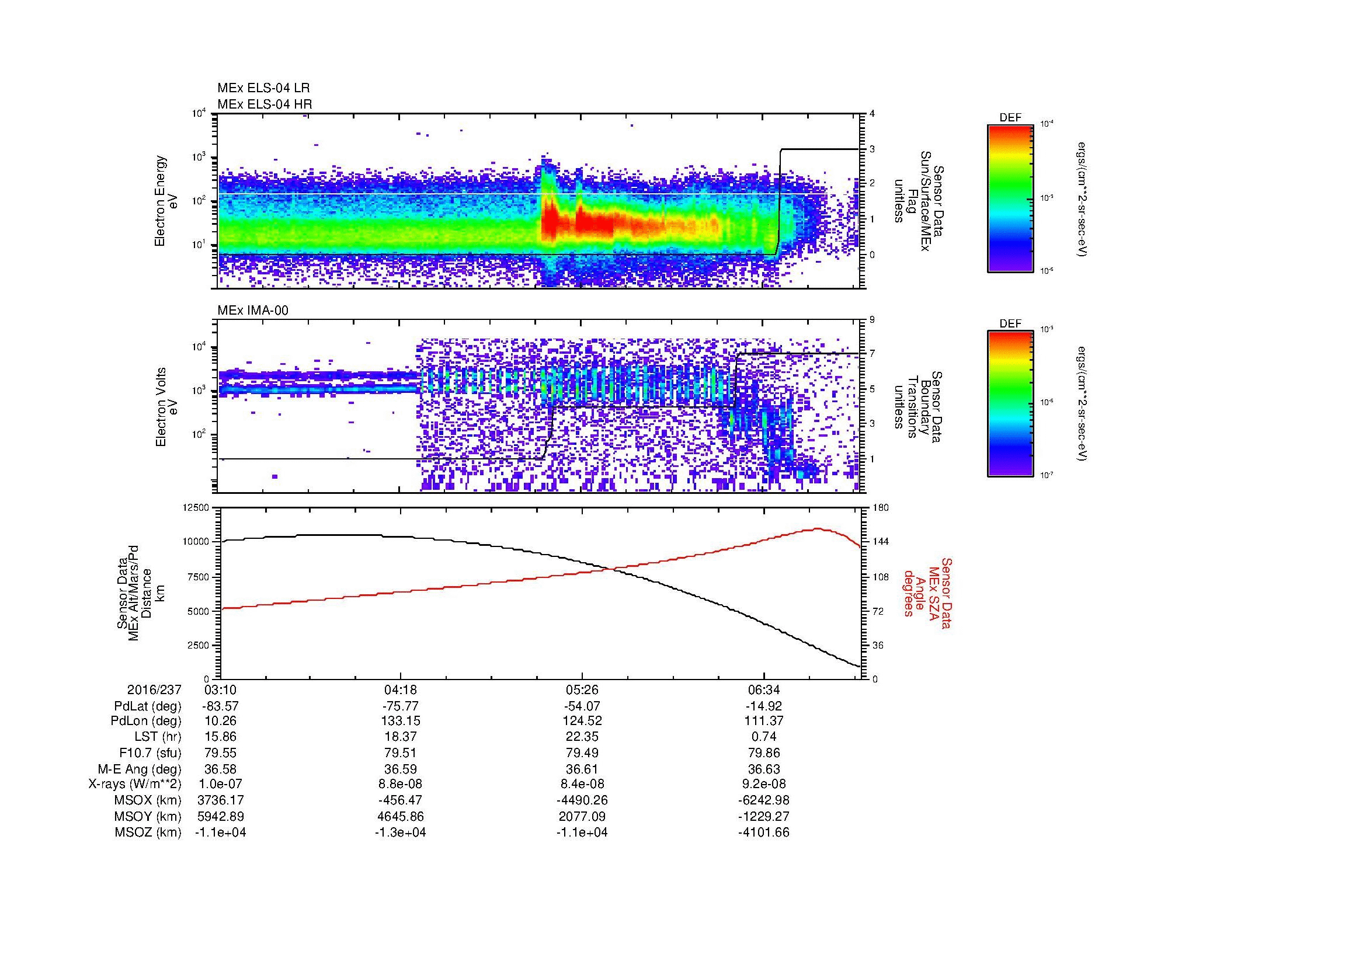Click the 06:34 time tick label

(764, 690)
